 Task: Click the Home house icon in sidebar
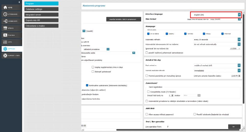(x=5, y=8)
